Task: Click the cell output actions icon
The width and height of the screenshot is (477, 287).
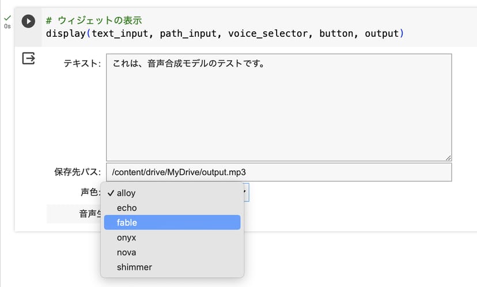Action: pyautogui.click(x=28, y=58)
